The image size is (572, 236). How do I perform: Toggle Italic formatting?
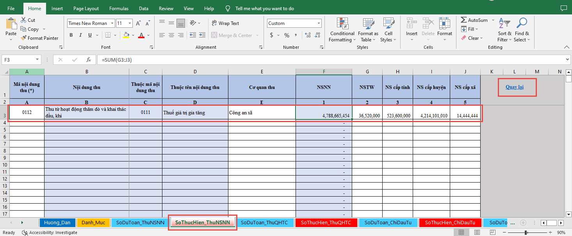click(x=80, y=35)
